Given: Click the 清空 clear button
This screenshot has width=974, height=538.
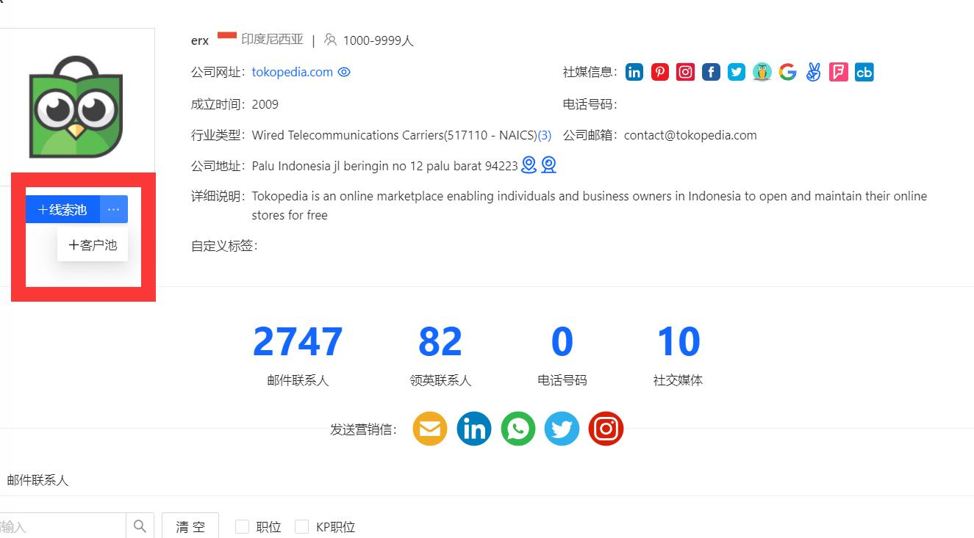Looking at the screenshot, I should coord(190,526).
